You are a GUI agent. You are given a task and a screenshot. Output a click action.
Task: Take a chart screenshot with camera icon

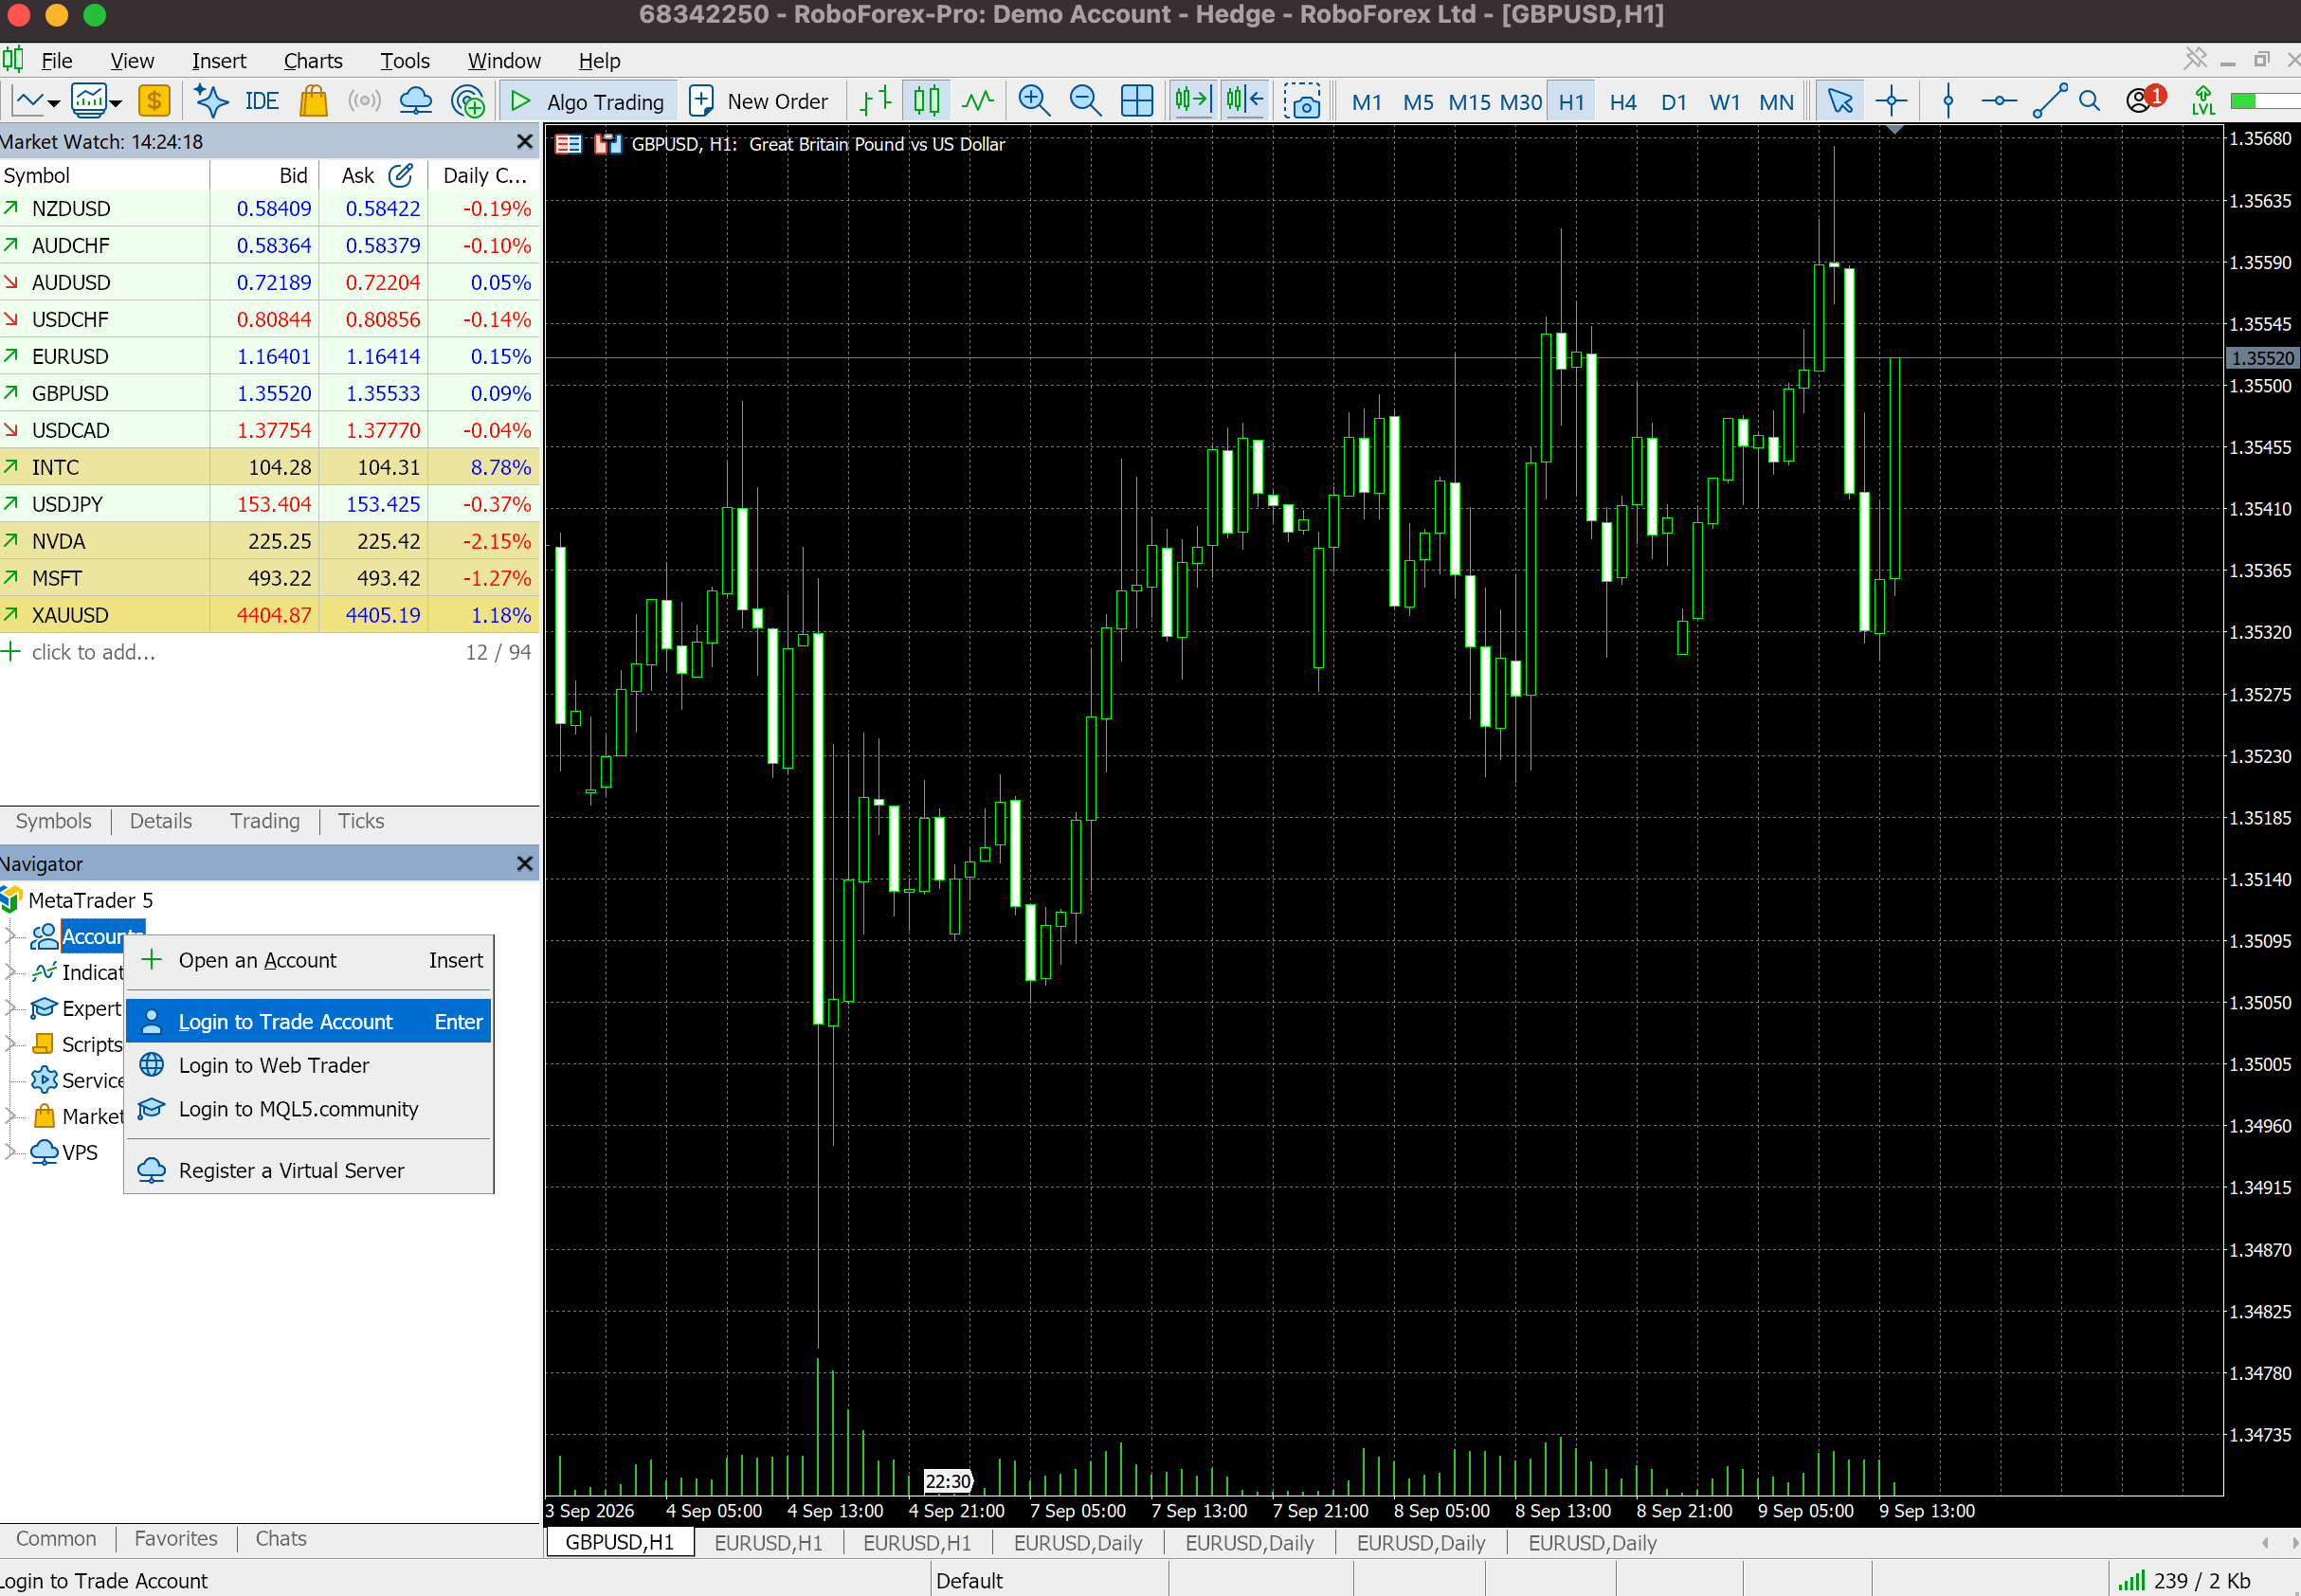(1303, 101)
